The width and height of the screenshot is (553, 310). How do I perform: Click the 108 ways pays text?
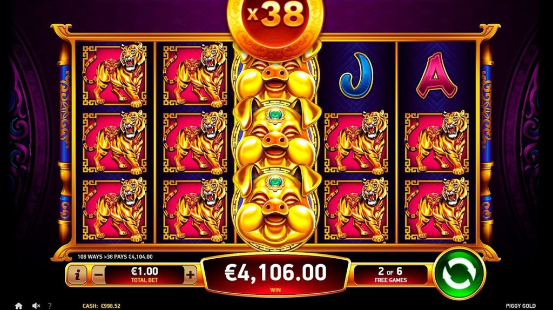(x=115, y=257)
